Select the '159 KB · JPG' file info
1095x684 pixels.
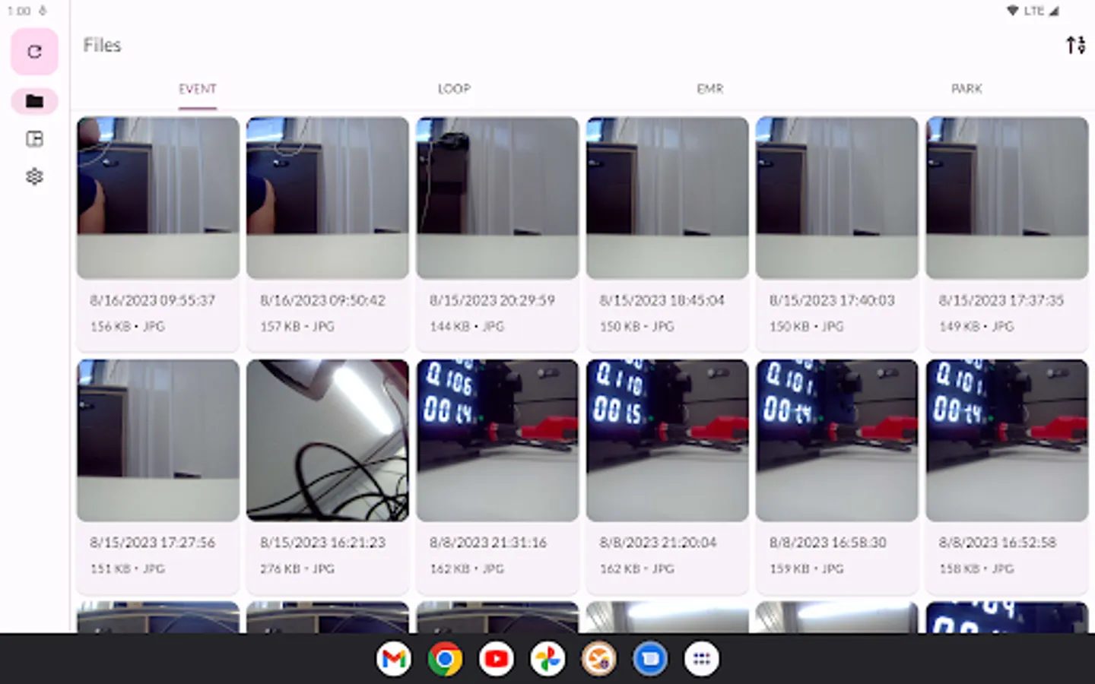807,568
